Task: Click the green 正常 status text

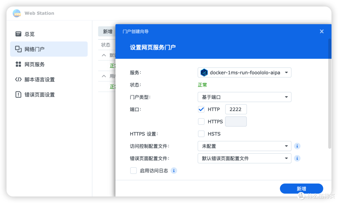Action: [202, 85]
